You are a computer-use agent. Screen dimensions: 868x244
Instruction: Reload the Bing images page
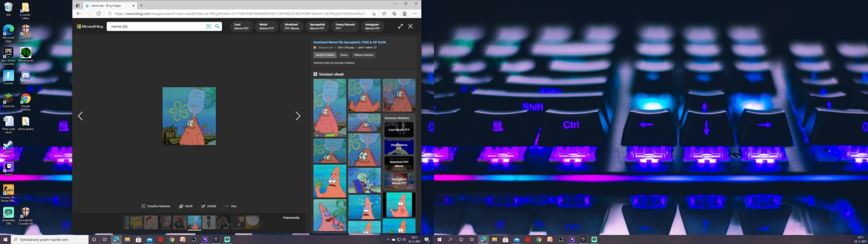coord(98,13)
